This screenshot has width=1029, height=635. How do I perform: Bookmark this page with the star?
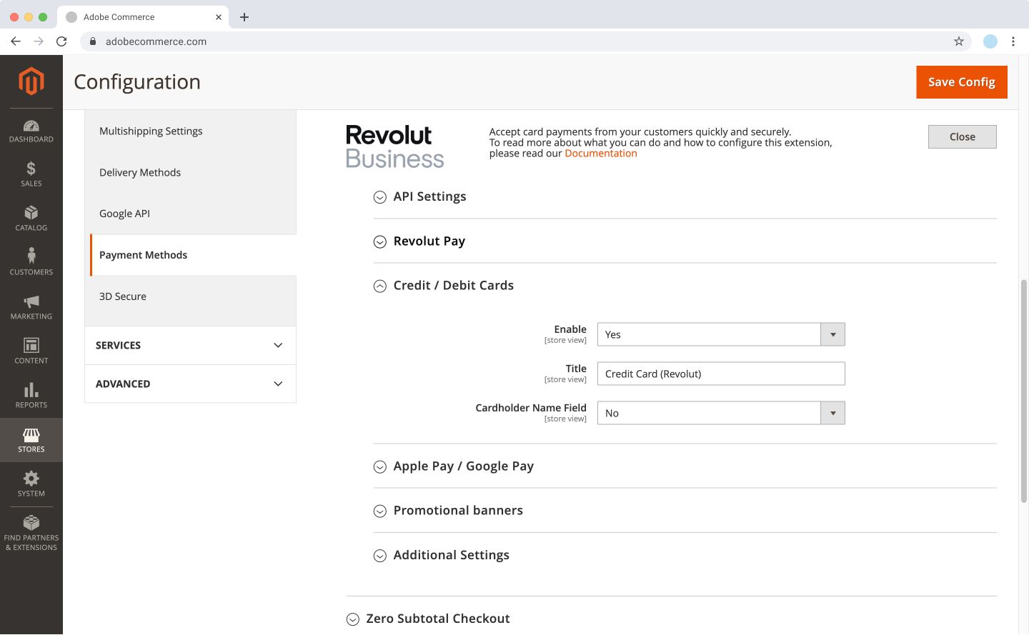pyautogui.click(x=959, y=41)
